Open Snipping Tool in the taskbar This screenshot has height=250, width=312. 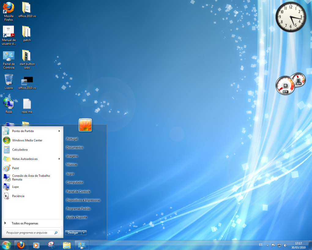click(51, 245)
